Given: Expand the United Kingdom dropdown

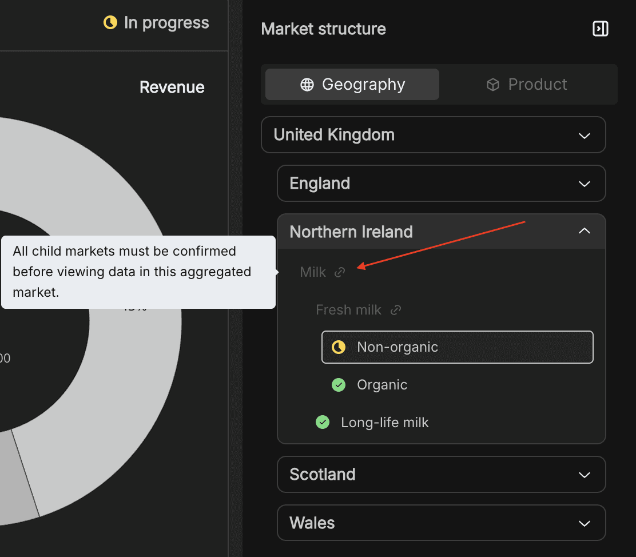Looking at the screenshot, I should (584, 136).
